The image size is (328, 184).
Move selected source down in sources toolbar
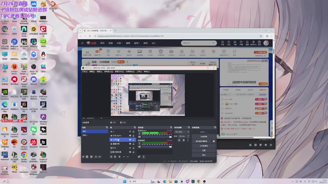(x=128, y=157)
